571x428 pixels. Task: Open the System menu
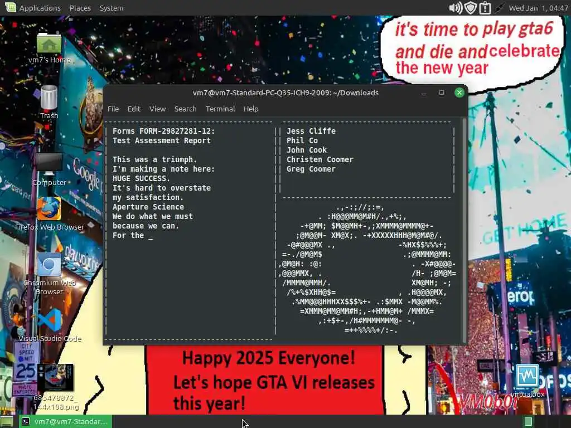coord(112,8)
